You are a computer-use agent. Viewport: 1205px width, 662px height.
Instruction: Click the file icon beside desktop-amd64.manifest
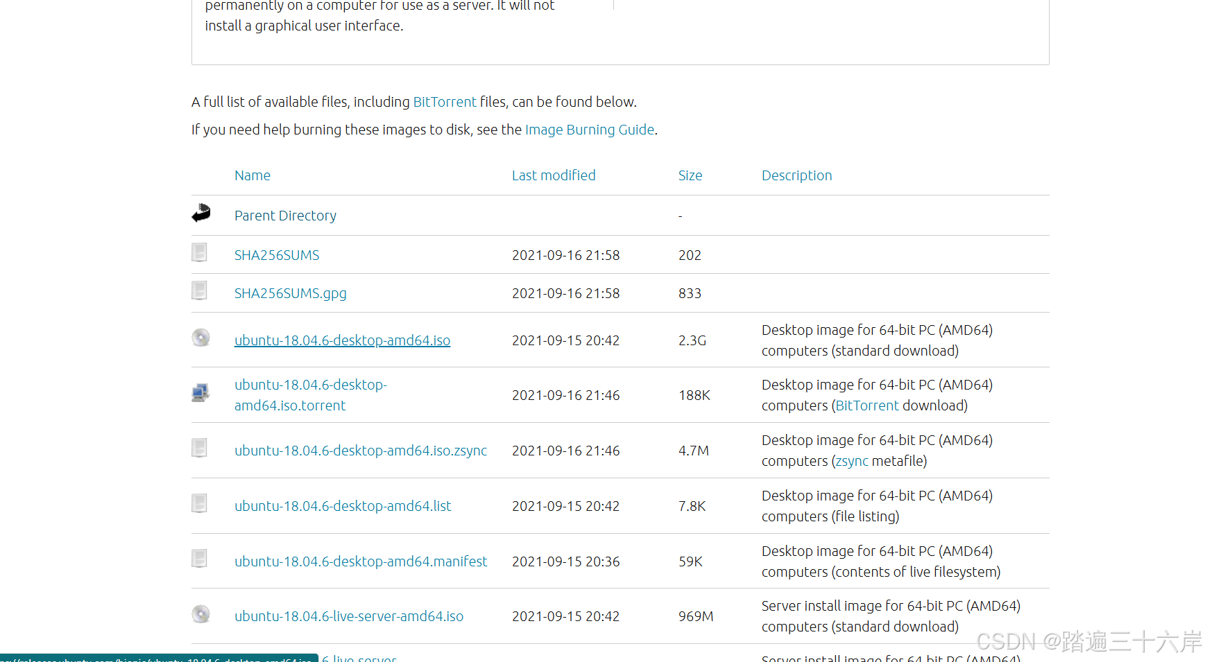coord(200,559)
